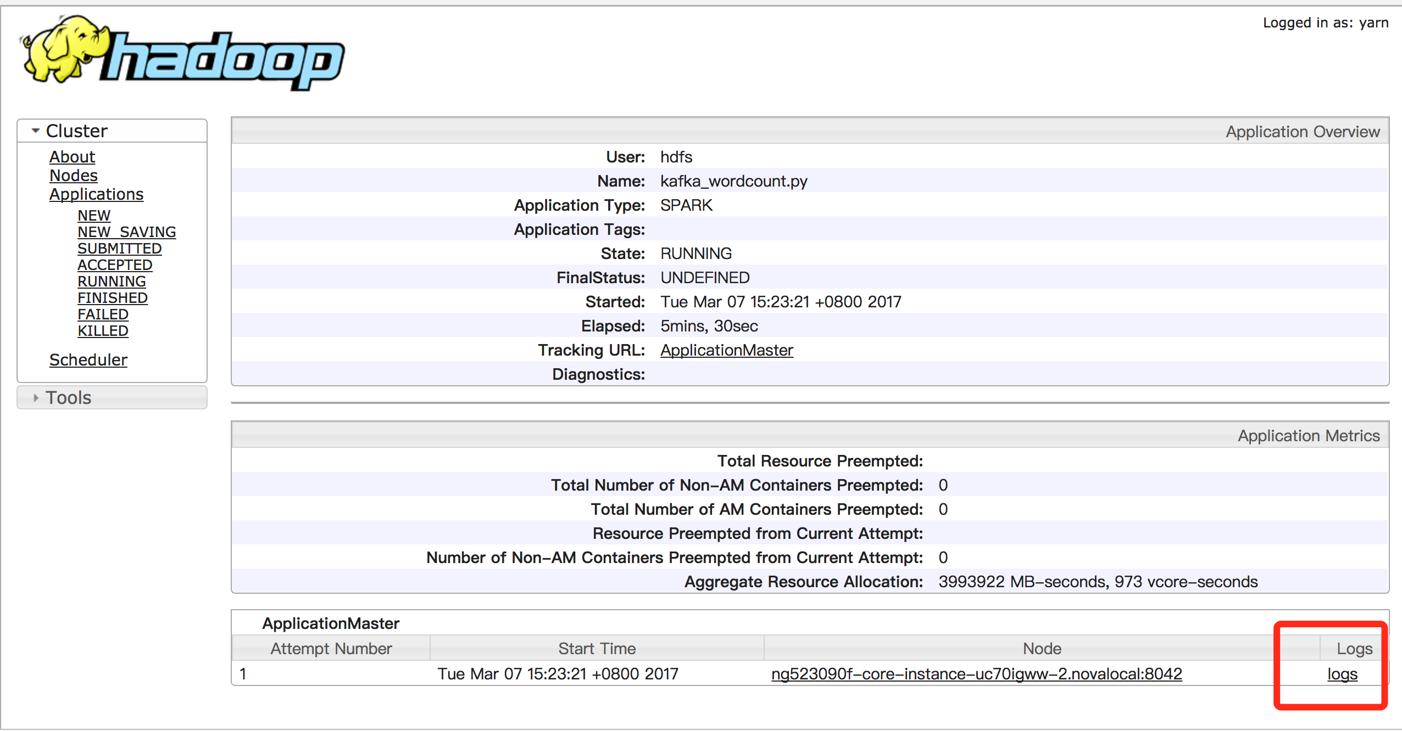Open the About cluster page
1402x731 pixels.
pyautogui.click(x=72, y=157)
